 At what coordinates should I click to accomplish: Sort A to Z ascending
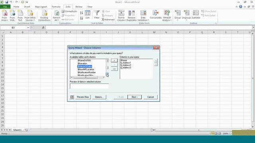[81, 13]
